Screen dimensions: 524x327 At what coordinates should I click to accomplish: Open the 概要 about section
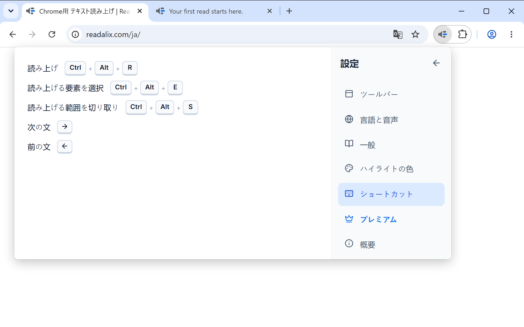(391, 244)
